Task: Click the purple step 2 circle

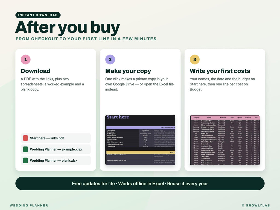Action: [110, 59]
